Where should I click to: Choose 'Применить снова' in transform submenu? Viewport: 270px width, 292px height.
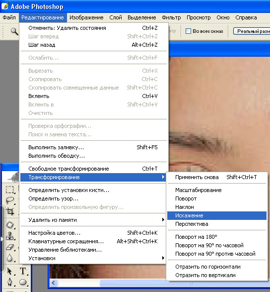217,177
